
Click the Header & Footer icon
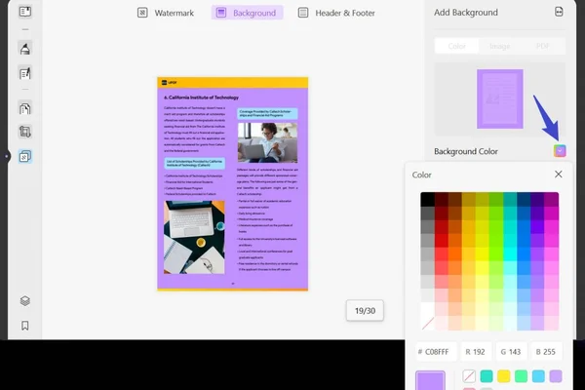303,13
